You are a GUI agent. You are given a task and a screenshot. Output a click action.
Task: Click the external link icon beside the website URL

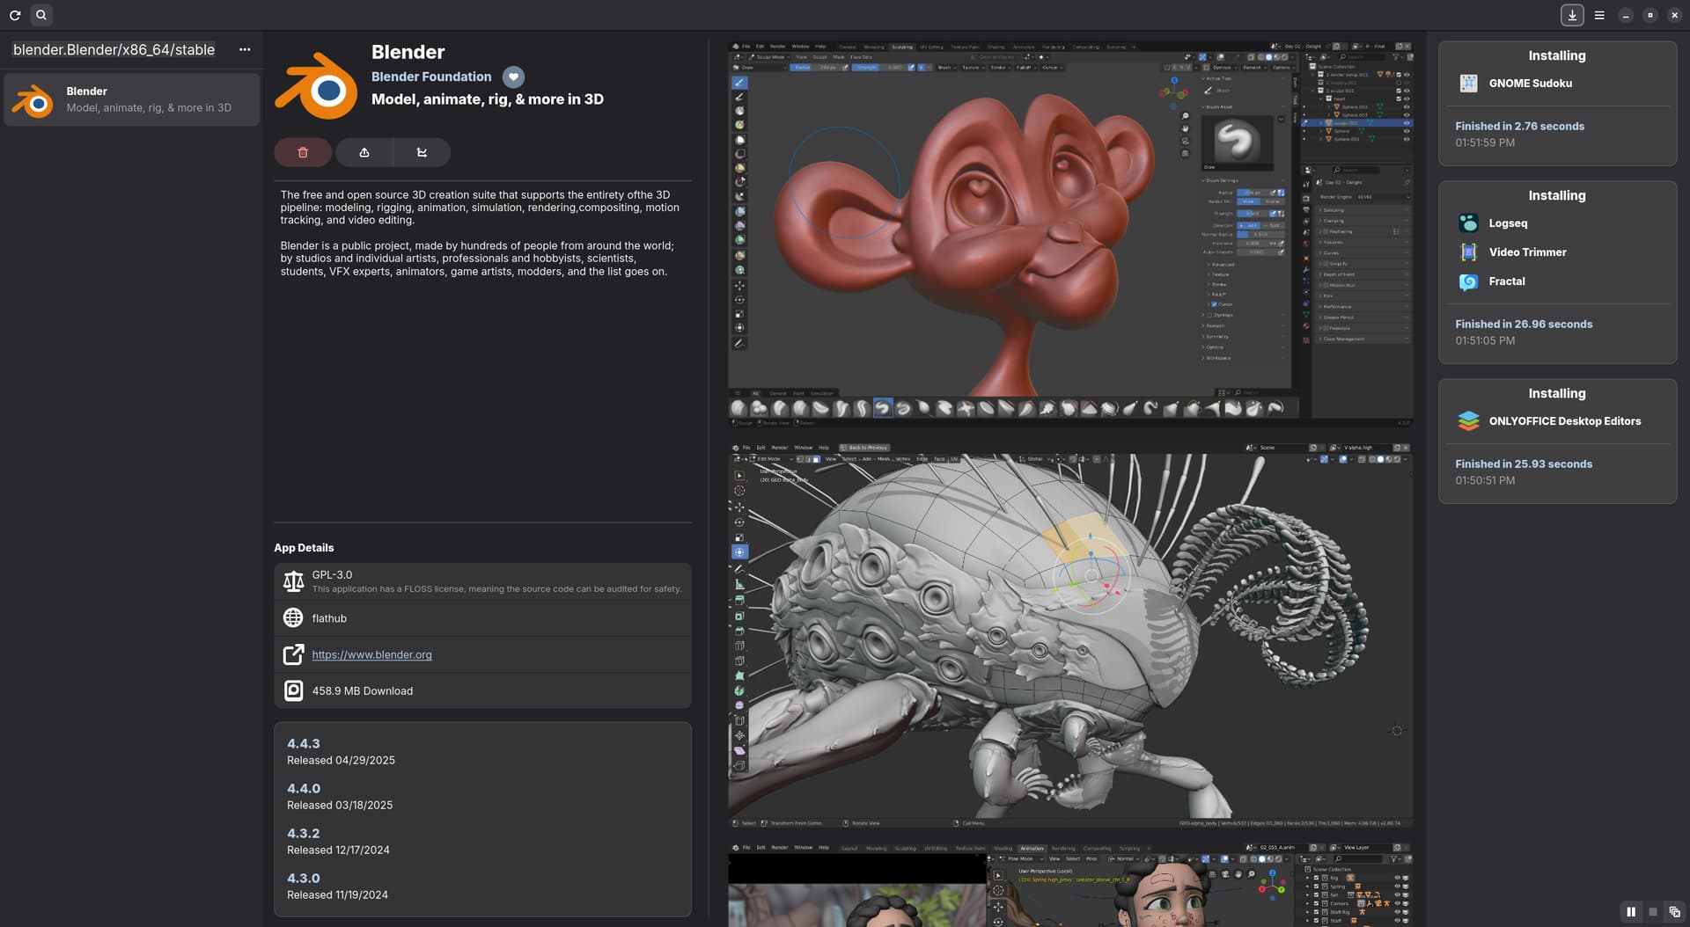293,654
